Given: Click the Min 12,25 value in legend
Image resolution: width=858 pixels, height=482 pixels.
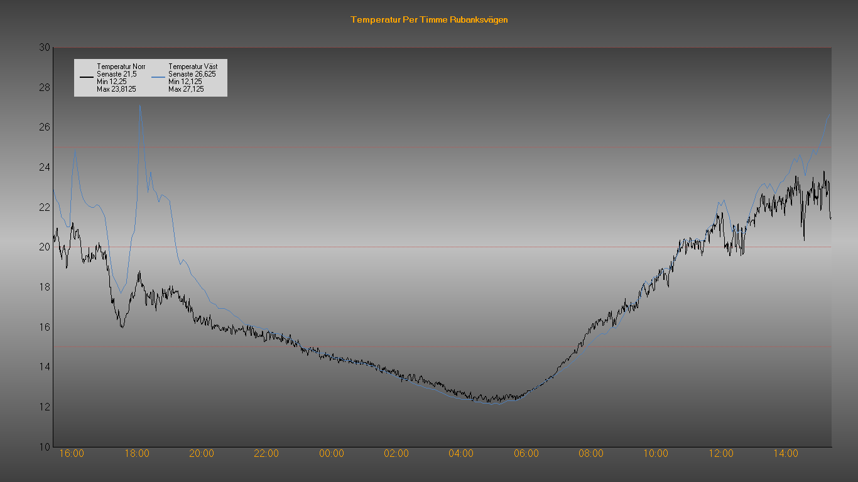Looking at the screenshot, I should [x=112, y=82].
